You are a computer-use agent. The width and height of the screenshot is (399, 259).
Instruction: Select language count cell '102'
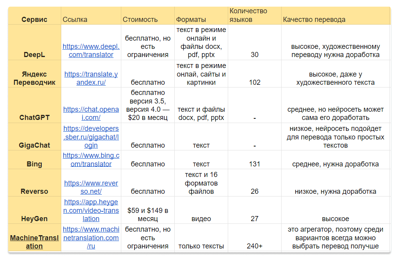(255, 74)
